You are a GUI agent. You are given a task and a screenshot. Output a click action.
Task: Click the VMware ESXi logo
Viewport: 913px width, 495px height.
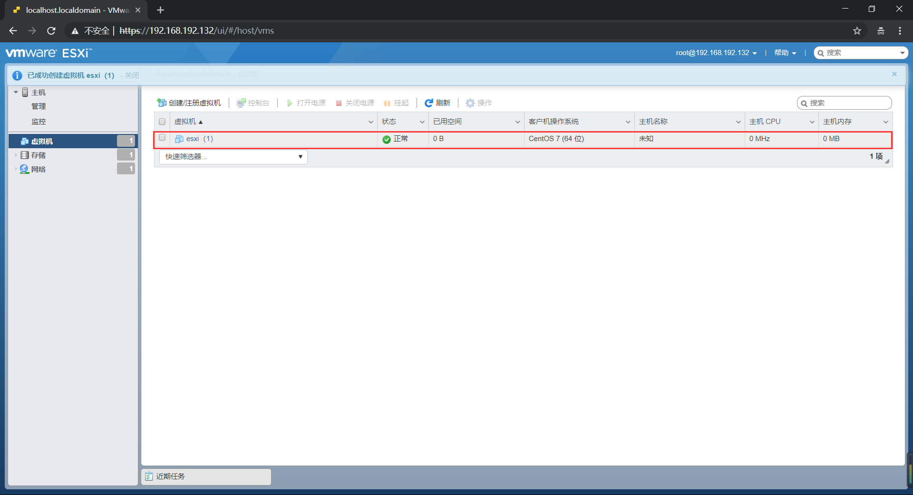coord(49,53)
